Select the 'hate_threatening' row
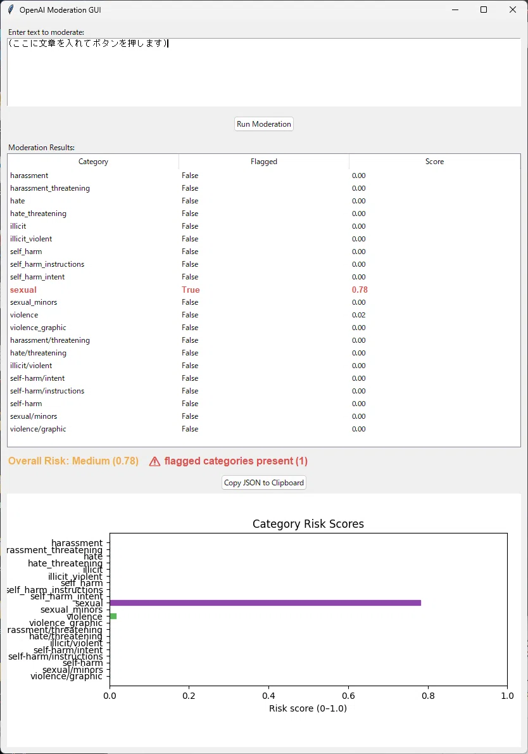This screenshot has width=528, height=754. 264,214
